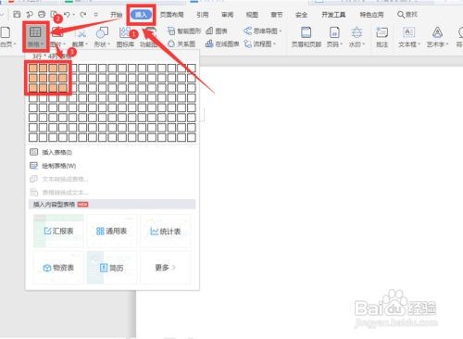463x339 pixels.
Task: Click 更多 to see more templates
Action: pyautogui.click(x=165, y=268)
